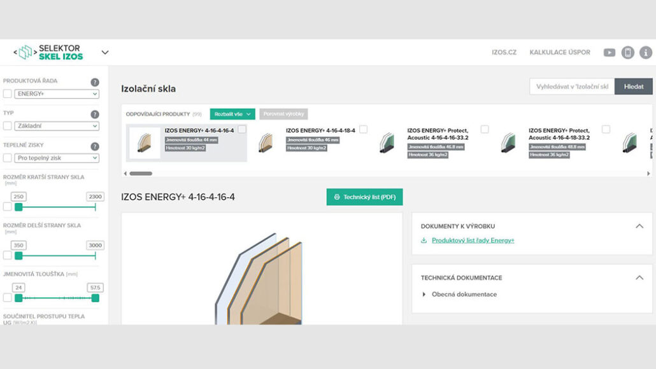The height and width of the screenshot is (369, 656).
Task: Show help for Tepelné zisky filter
Action: pyautogui.click(x=95, y=146)
